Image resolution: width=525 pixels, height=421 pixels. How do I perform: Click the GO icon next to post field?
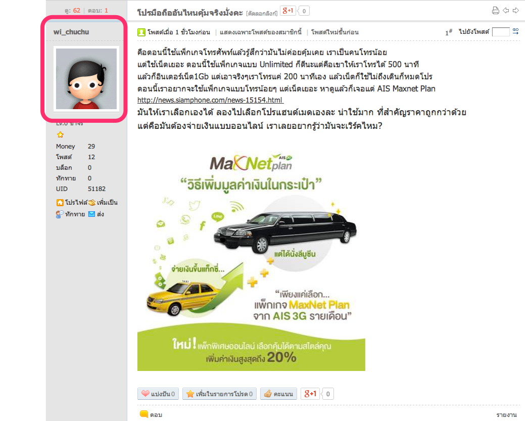(515, 31)
